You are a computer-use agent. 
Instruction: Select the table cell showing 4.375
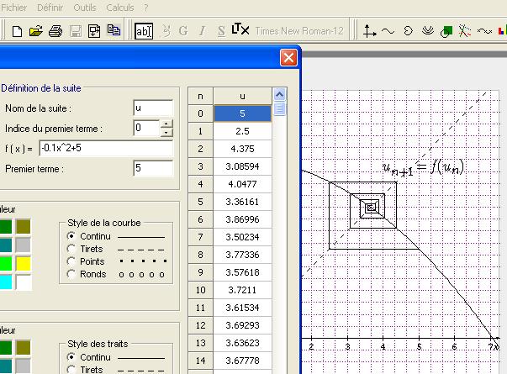[x=242, y=149]
